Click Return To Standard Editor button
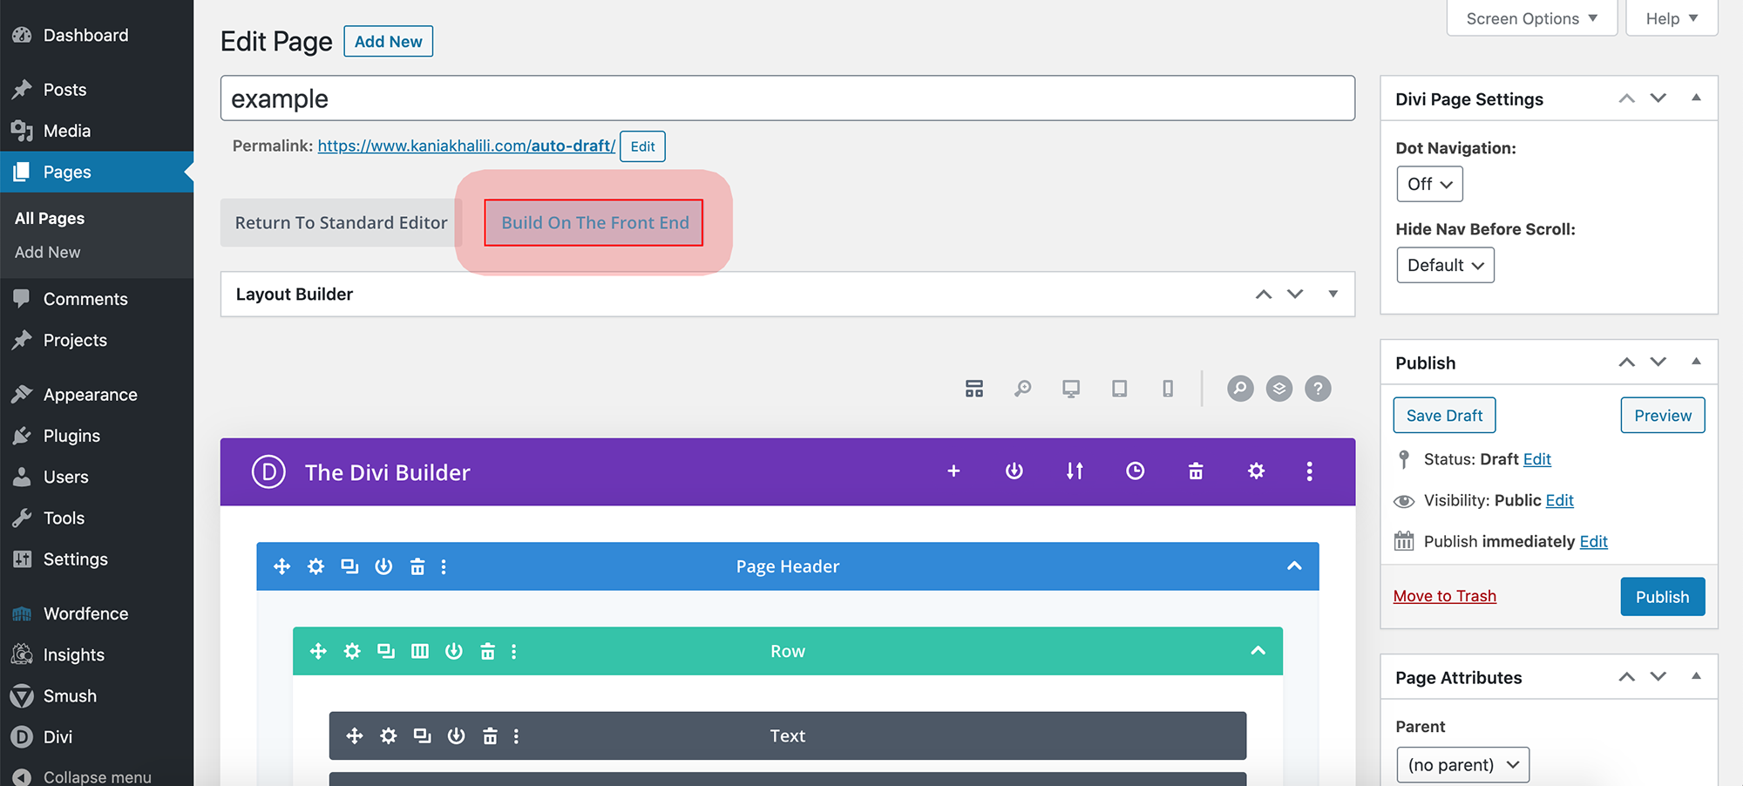 341,222
